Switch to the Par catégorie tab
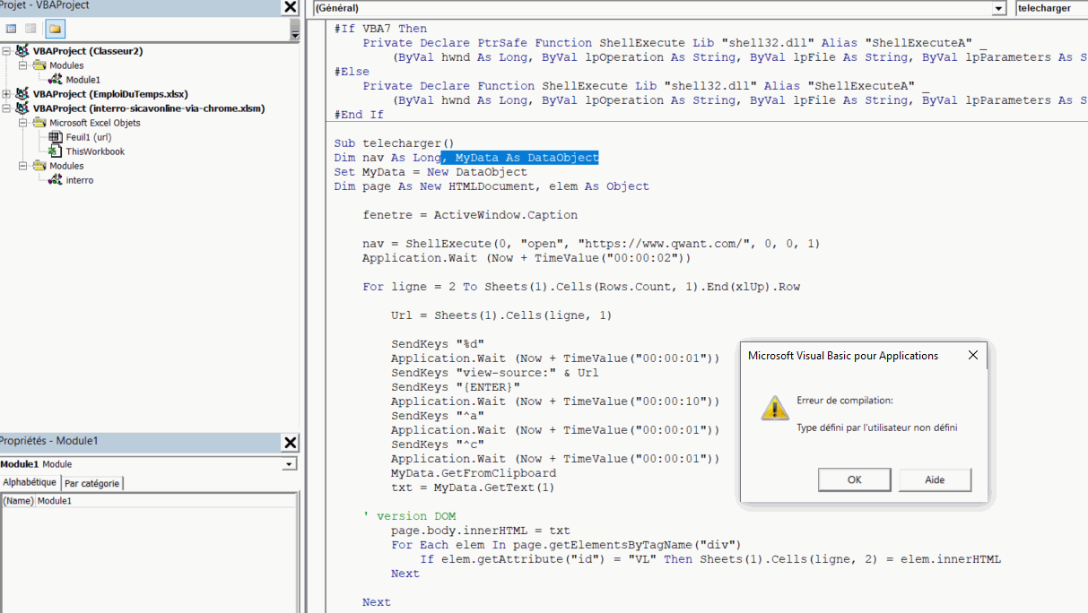 click(x=91, y=483)
